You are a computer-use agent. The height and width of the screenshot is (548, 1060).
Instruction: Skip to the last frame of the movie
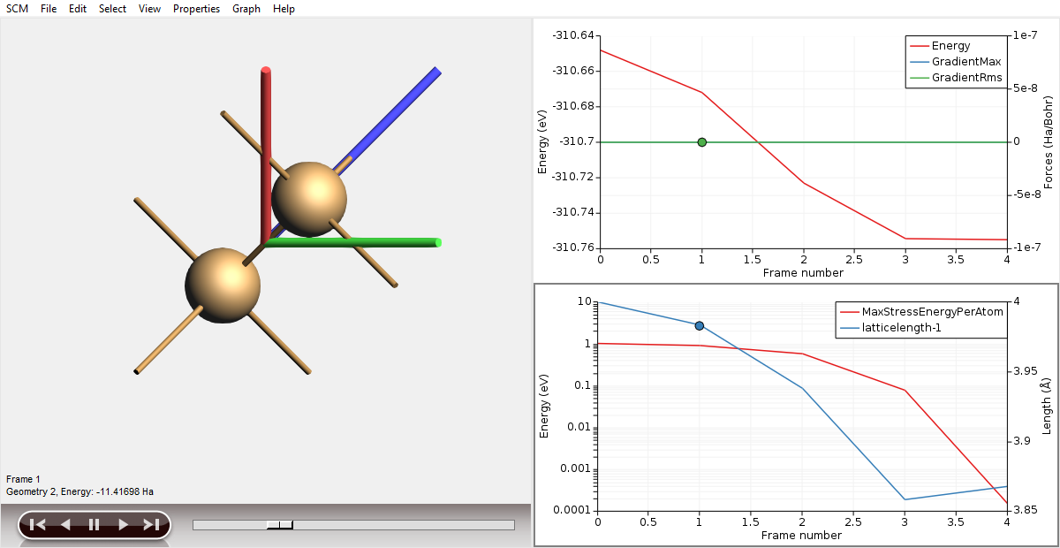(150, 524)
